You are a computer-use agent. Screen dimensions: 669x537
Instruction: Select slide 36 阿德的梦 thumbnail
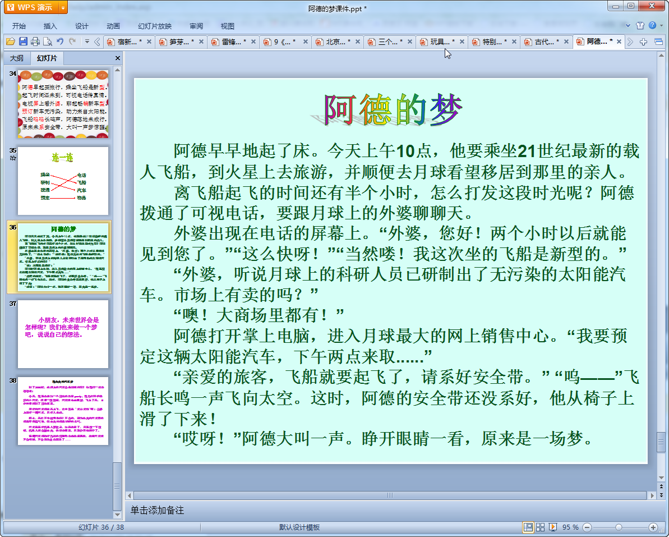(63, 257)
